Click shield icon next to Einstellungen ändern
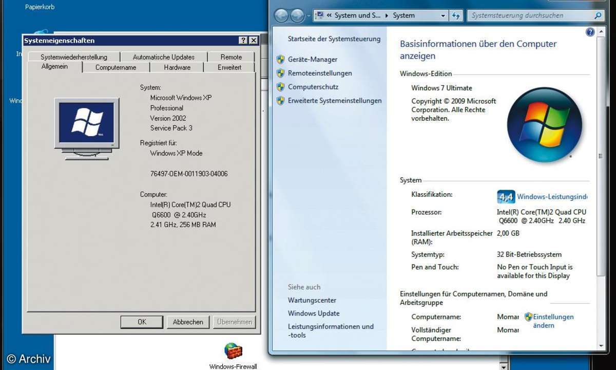Viewport: 616px width, 370px height. click(528, 317)
